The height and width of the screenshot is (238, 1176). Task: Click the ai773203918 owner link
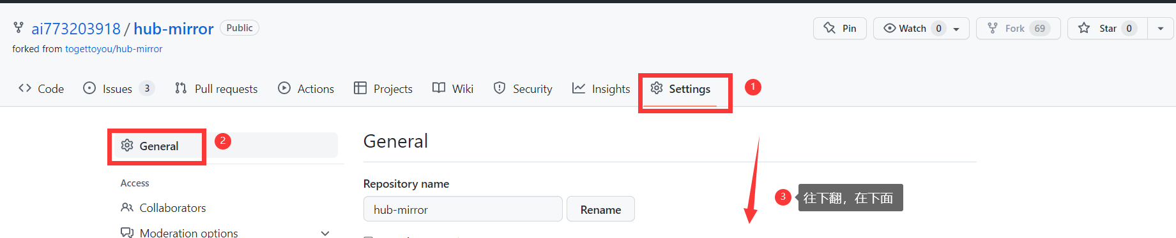(76, 29)
